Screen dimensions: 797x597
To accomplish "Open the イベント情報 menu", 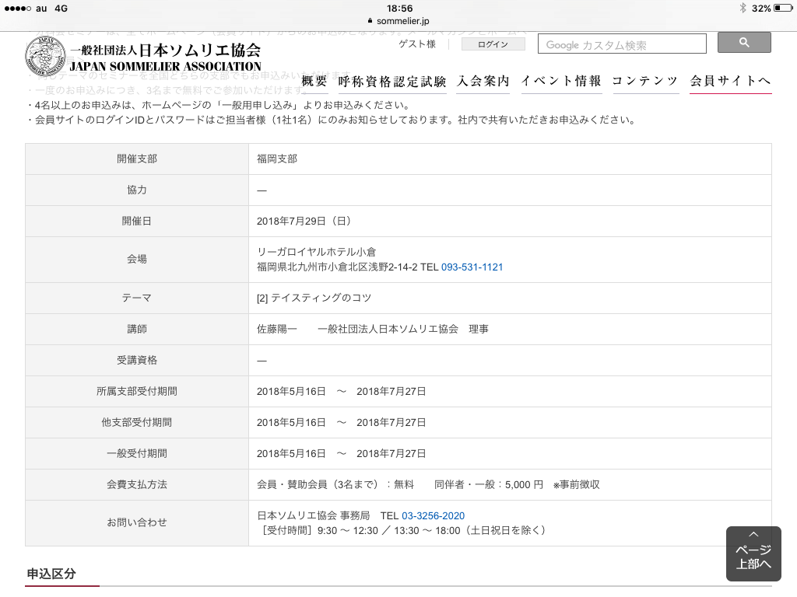I will 561,81.
